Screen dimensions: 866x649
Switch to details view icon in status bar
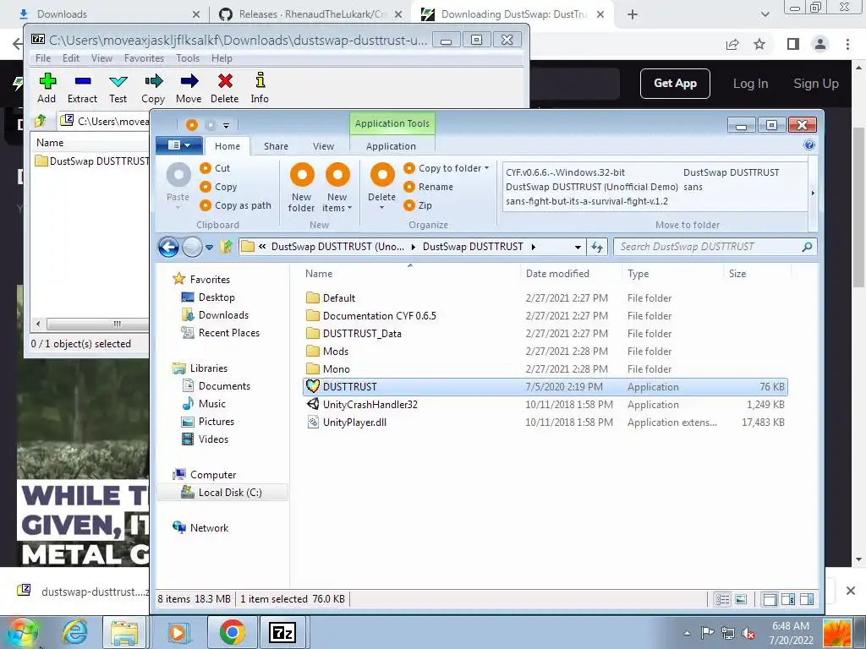click(722, 599)
